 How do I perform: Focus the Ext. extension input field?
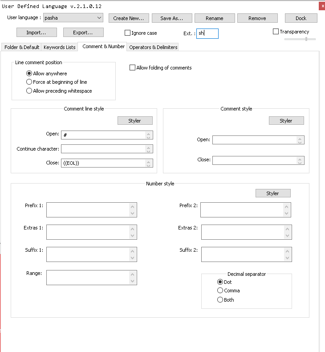coord(207,33)
